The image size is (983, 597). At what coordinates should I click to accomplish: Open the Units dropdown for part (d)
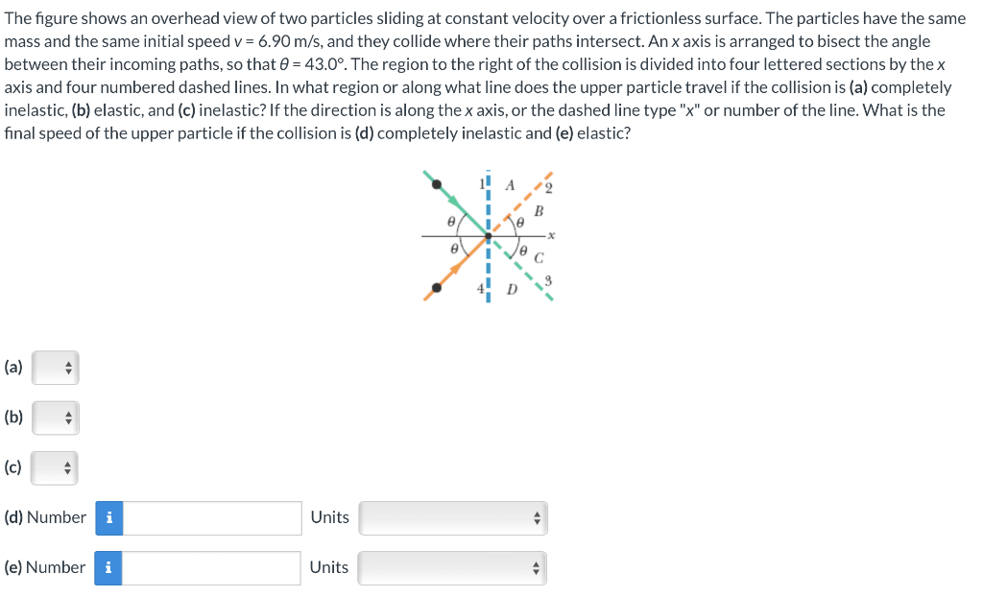coord(451,517)
